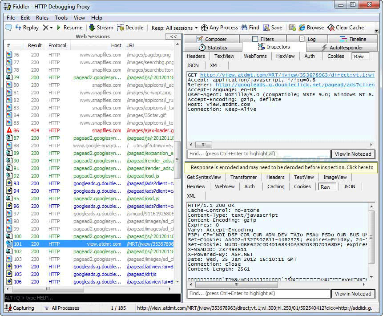Click the comment balloon toolbar icon
Screen dimensions: 383x316
(x=8, y=28)
